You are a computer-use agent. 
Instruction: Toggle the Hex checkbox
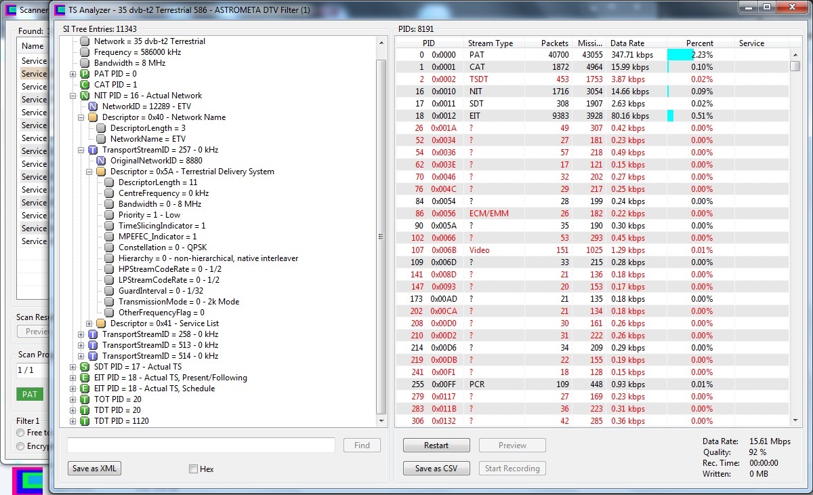coord(193,469)
